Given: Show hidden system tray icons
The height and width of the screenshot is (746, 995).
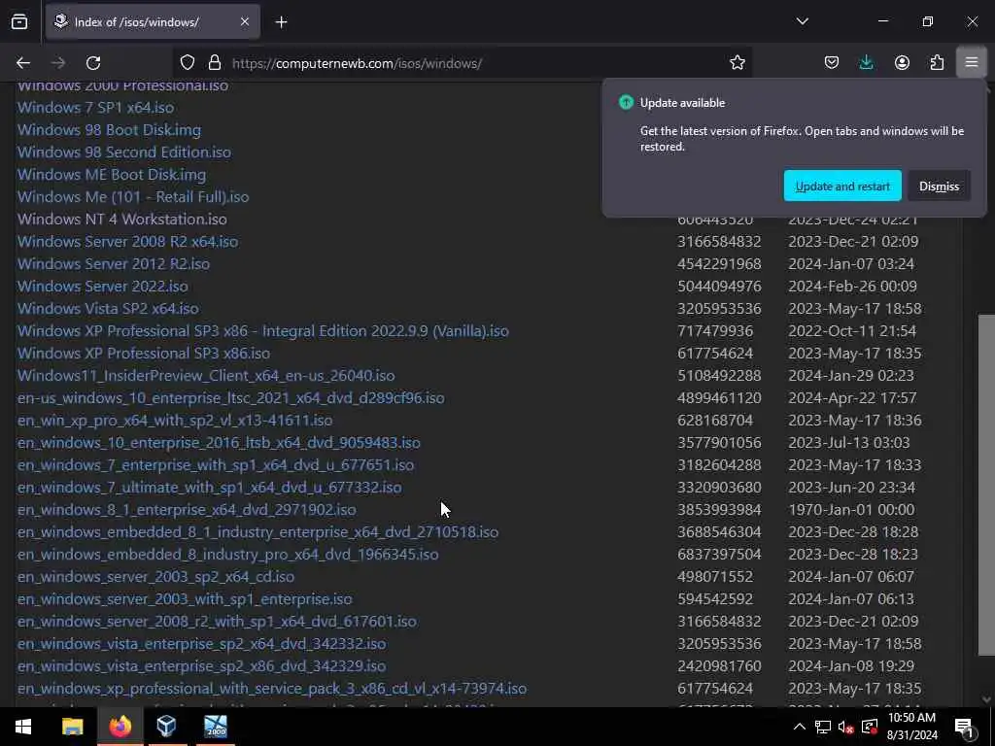Looking at the screenshot, I should 799,727.
